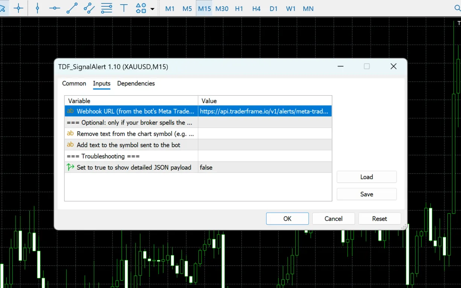Switch chart to W1 timeframe
This screenshot has width=461, height=288.
(291, 9)
